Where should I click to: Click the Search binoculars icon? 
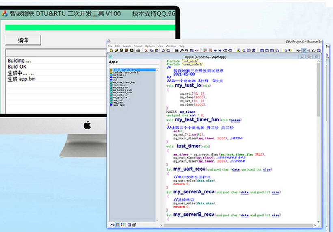177,50
